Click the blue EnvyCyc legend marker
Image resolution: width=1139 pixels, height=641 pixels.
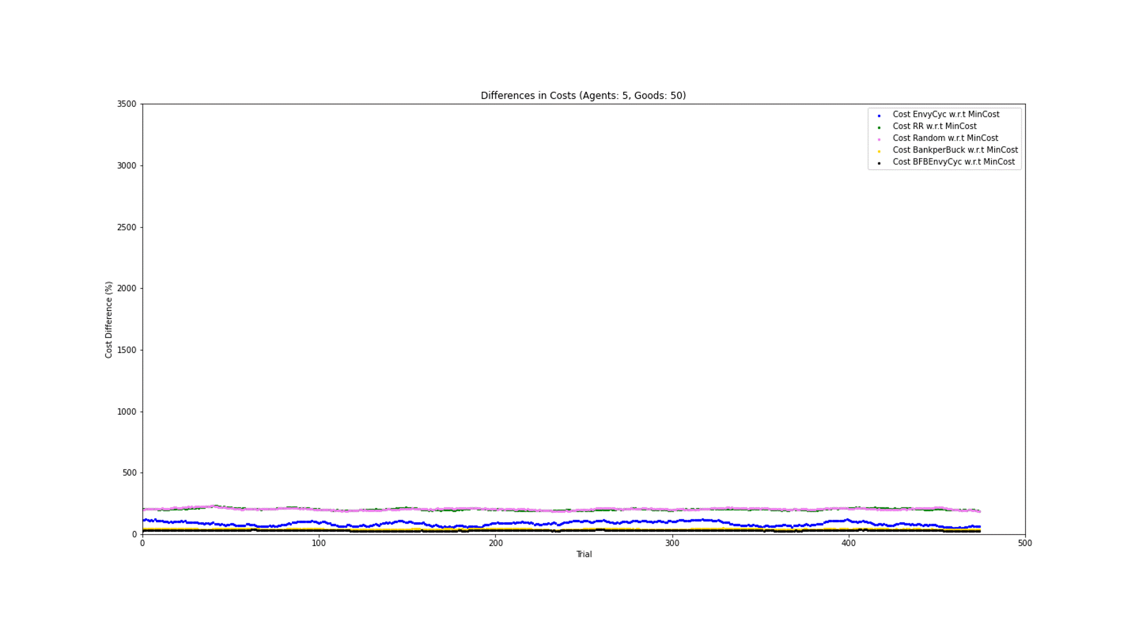879,116
